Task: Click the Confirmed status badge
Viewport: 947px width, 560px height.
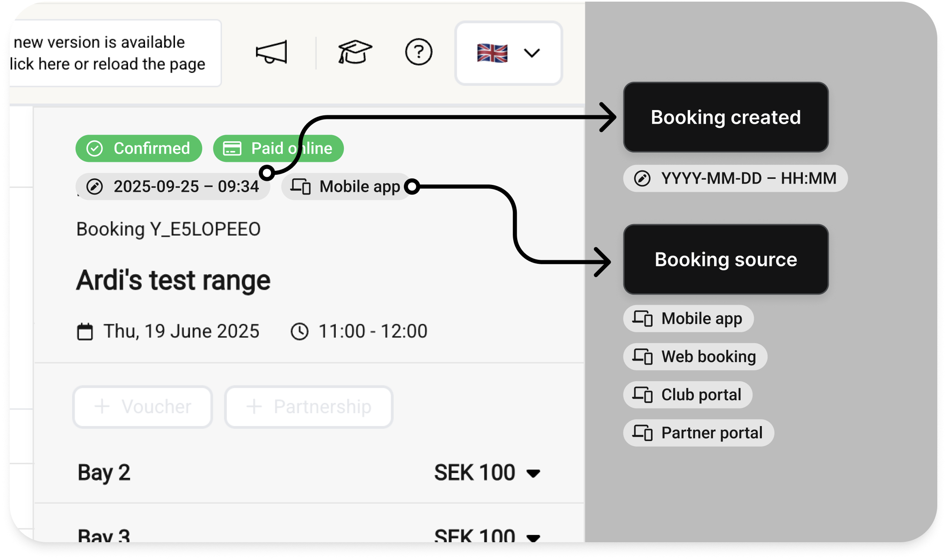Action: [139, 148]
